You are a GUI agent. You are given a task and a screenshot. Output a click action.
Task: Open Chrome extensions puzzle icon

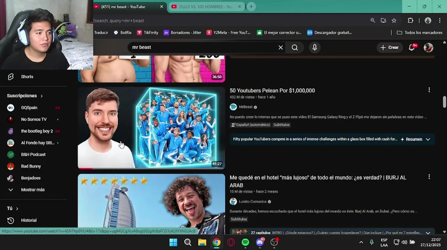[410, 20]
